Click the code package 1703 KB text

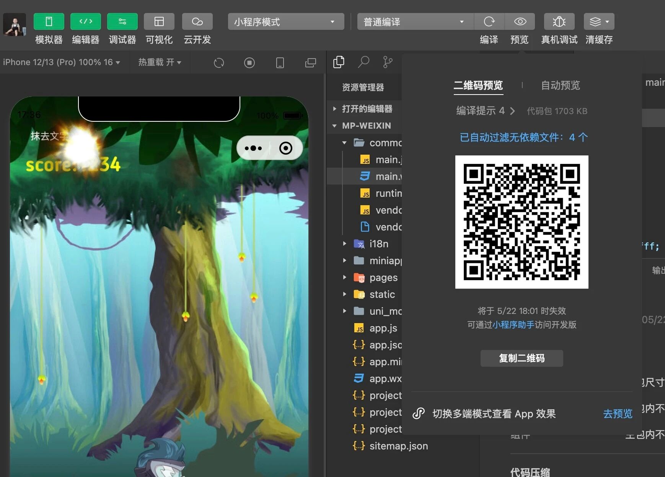(x=557, y=111)
